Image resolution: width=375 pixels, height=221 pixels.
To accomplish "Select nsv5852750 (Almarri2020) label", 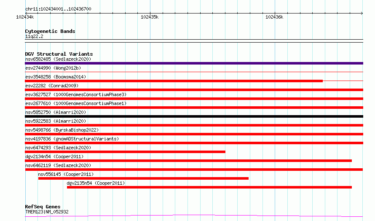I will coord(56,112).
